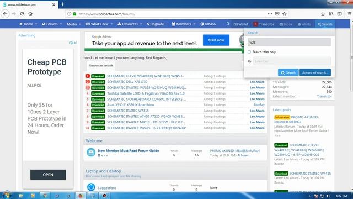Screen dimensions: 353x199
Task: Open SCHEMATIC DELL XPS1730 resource
Action: [127, 82]
